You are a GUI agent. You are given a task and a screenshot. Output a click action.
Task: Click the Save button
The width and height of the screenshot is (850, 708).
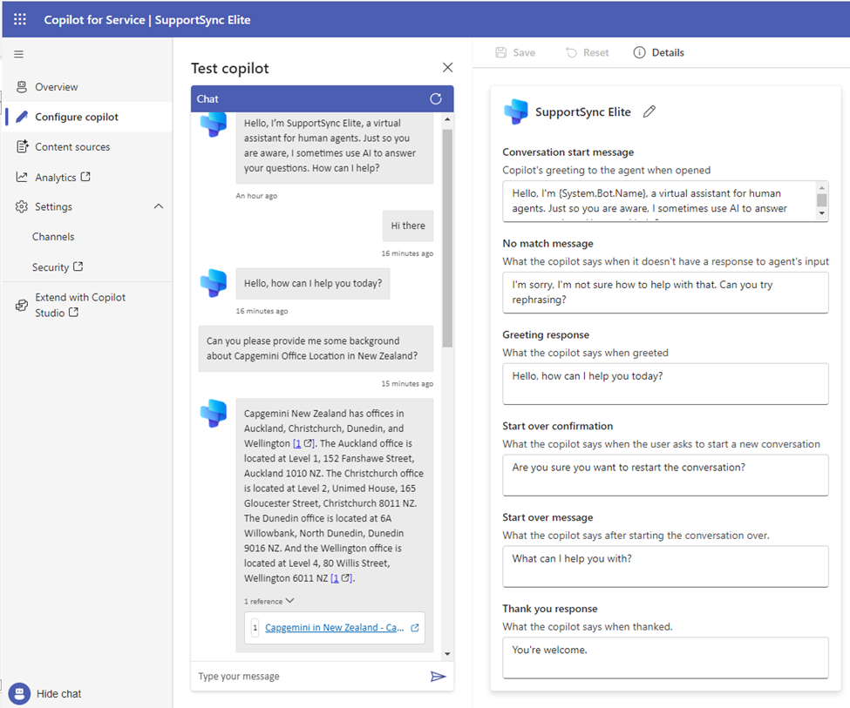tap(515, 52)
